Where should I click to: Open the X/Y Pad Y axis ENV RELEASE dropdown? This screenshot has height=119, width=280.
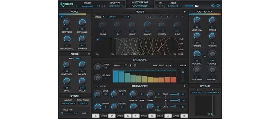[x=212, y=93]
